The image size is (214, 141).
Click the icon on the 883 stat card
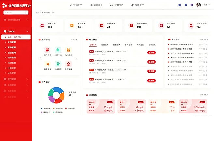(42, 25)
